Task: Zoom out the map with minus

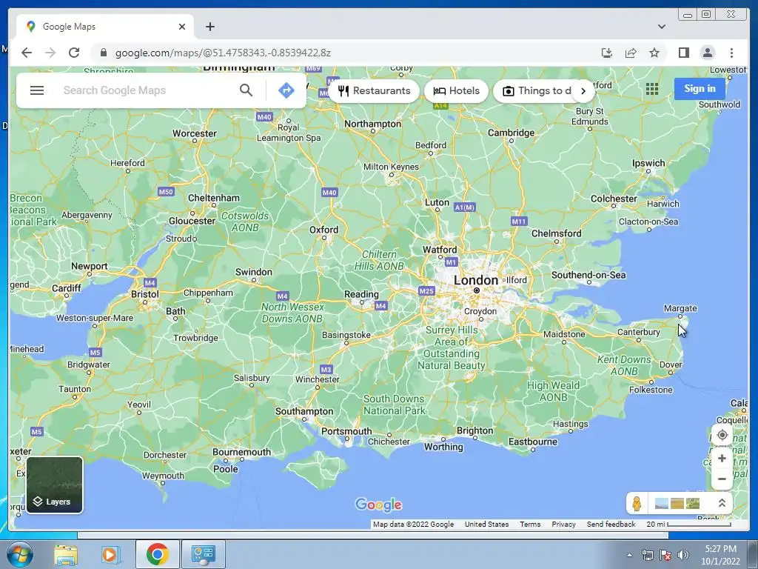Action: tap(722, 479)
